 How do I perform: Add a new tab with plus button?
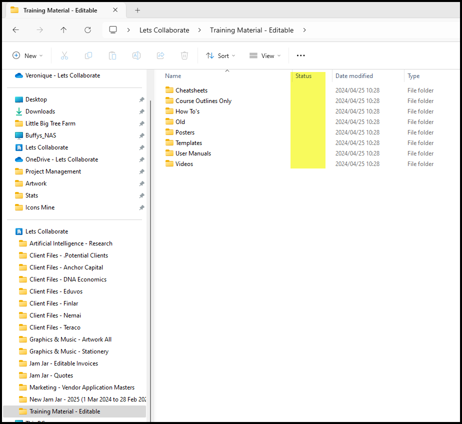[x=137, y=10]
